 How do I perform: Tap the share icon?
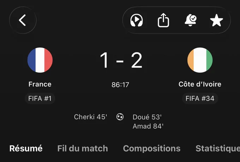(163, 20)
